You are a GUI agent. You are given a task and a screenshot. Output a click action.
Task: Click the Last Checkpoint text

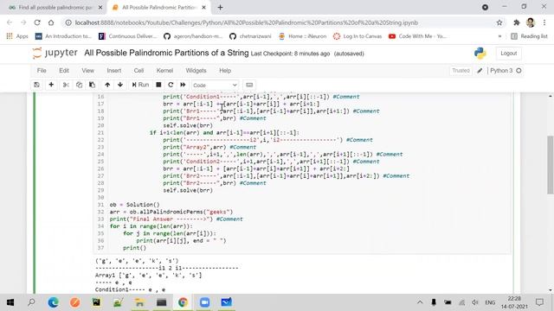click(290, 54)
